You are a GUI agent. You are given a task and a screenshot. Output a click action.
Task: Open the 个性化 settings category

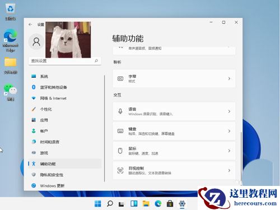tap(65, 109)
